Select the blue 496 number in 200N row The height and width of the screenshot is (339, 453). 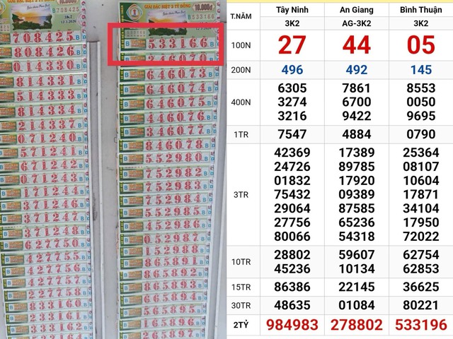tap(292, 71)
